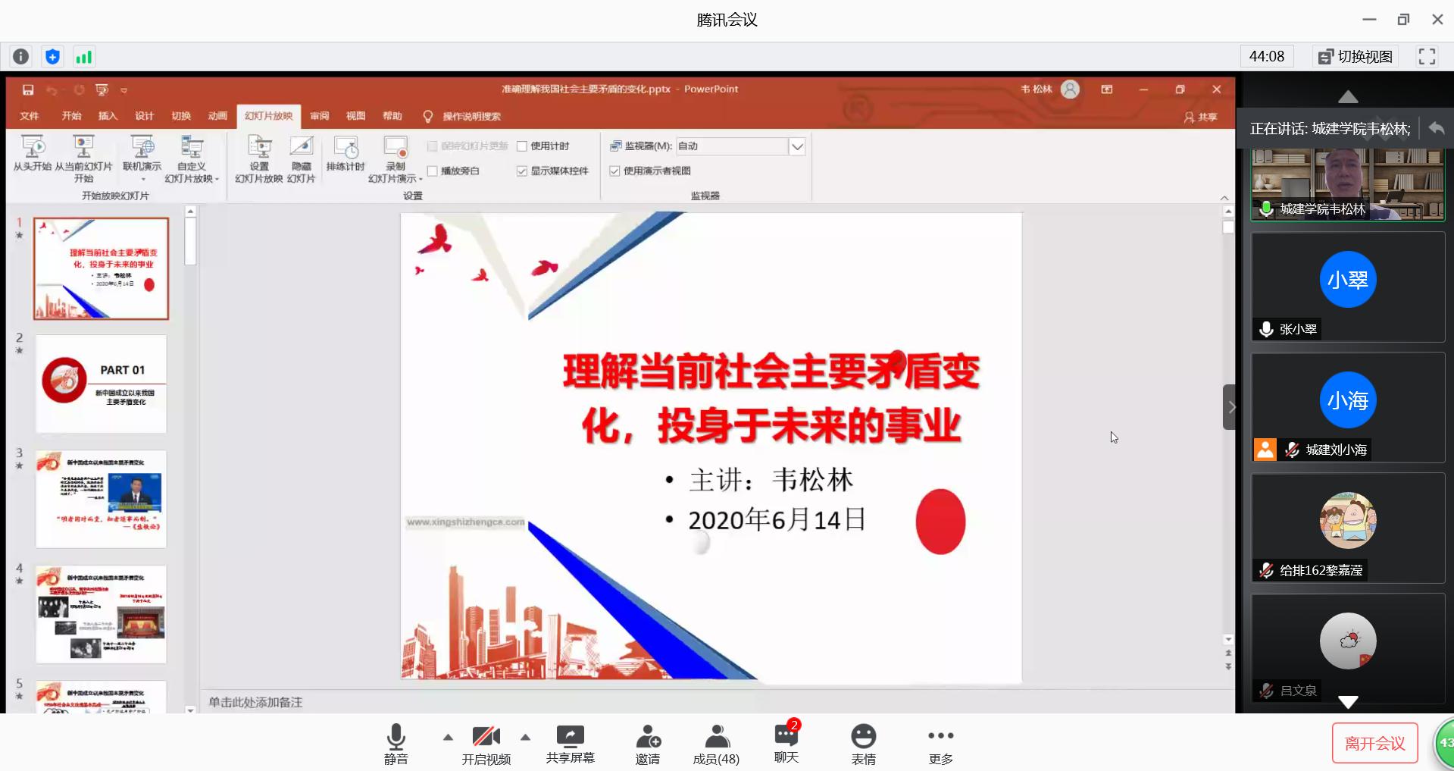Open the 邀请 invite icon
The height and width of the screenshot is (771, 1454).
[x=647, y=743]
